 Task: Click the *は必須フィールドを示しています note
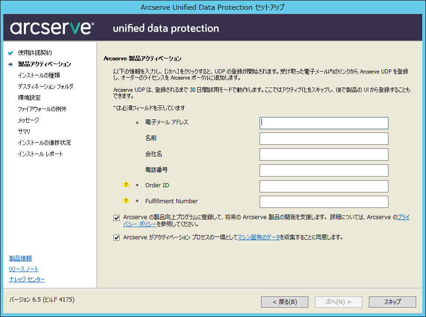(149, 108)
